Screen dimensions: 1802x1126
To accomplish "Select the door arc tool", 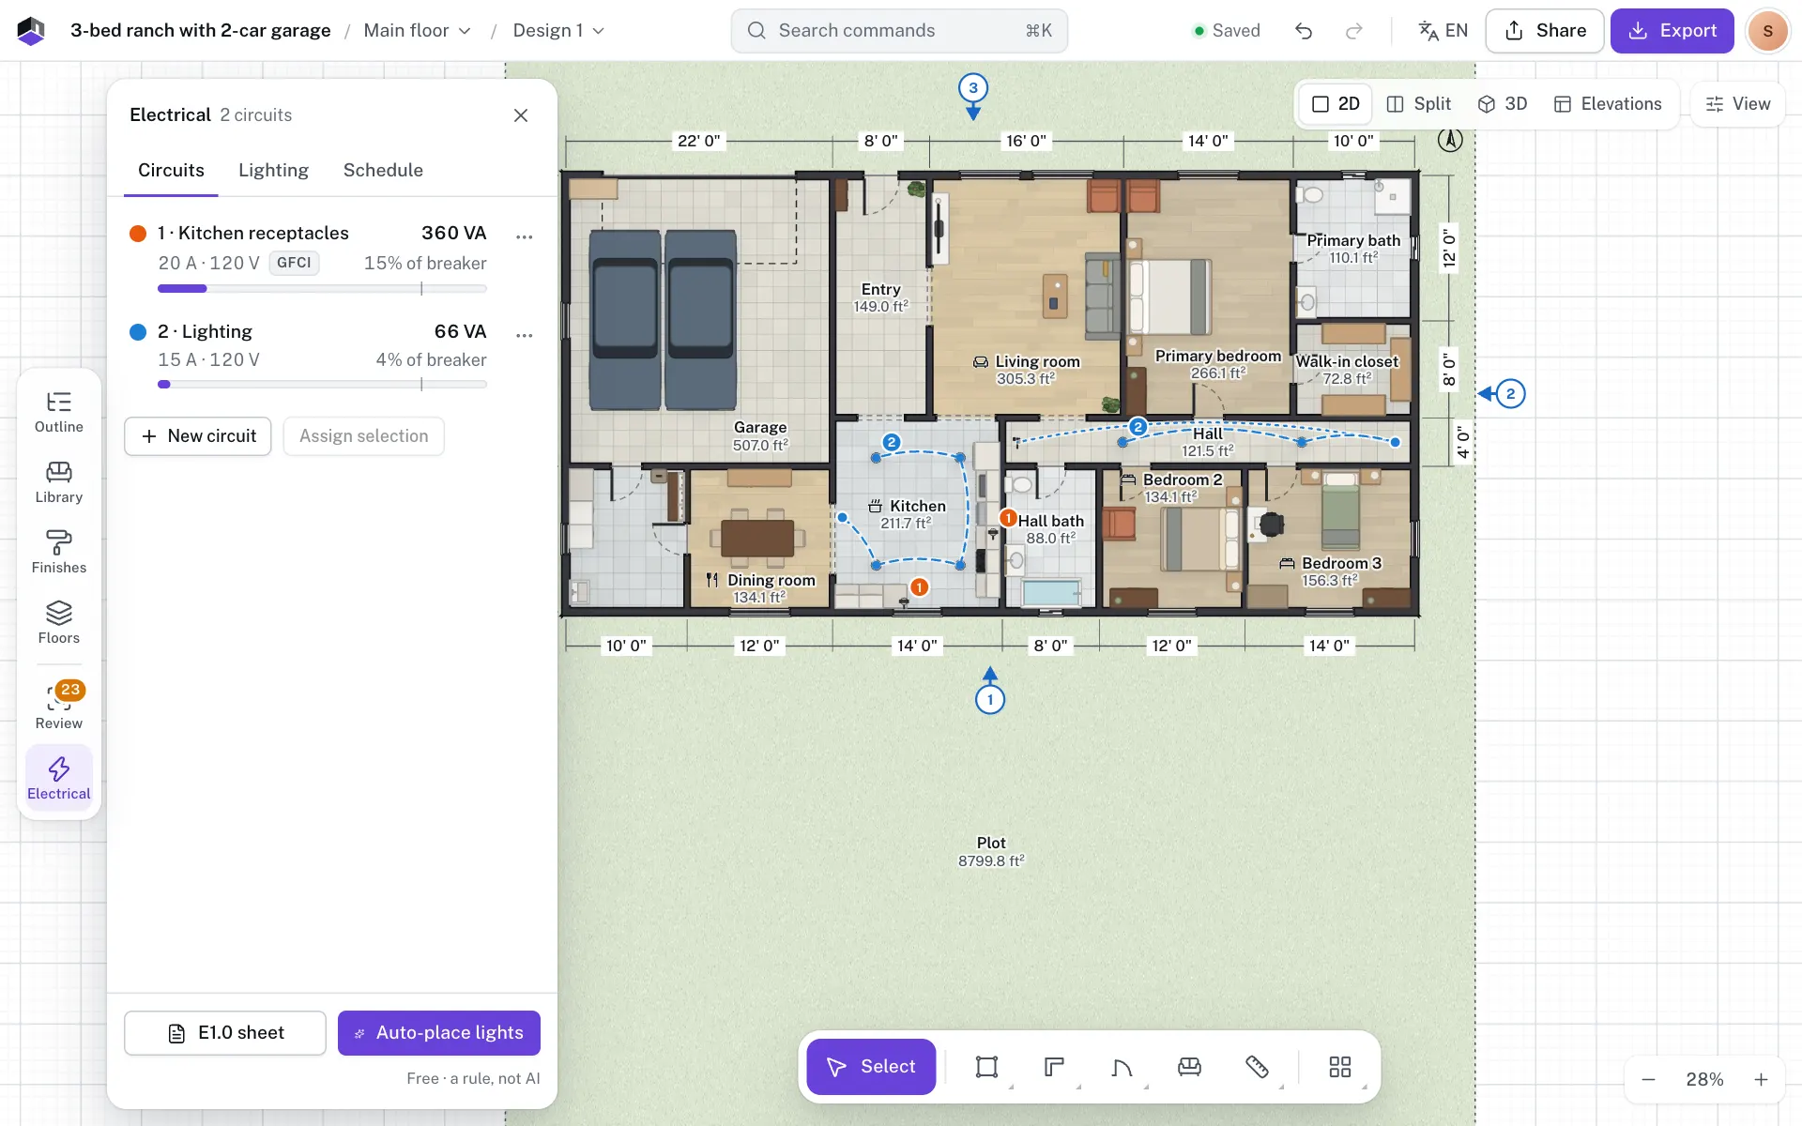I will click(x=1122, y=1067).
